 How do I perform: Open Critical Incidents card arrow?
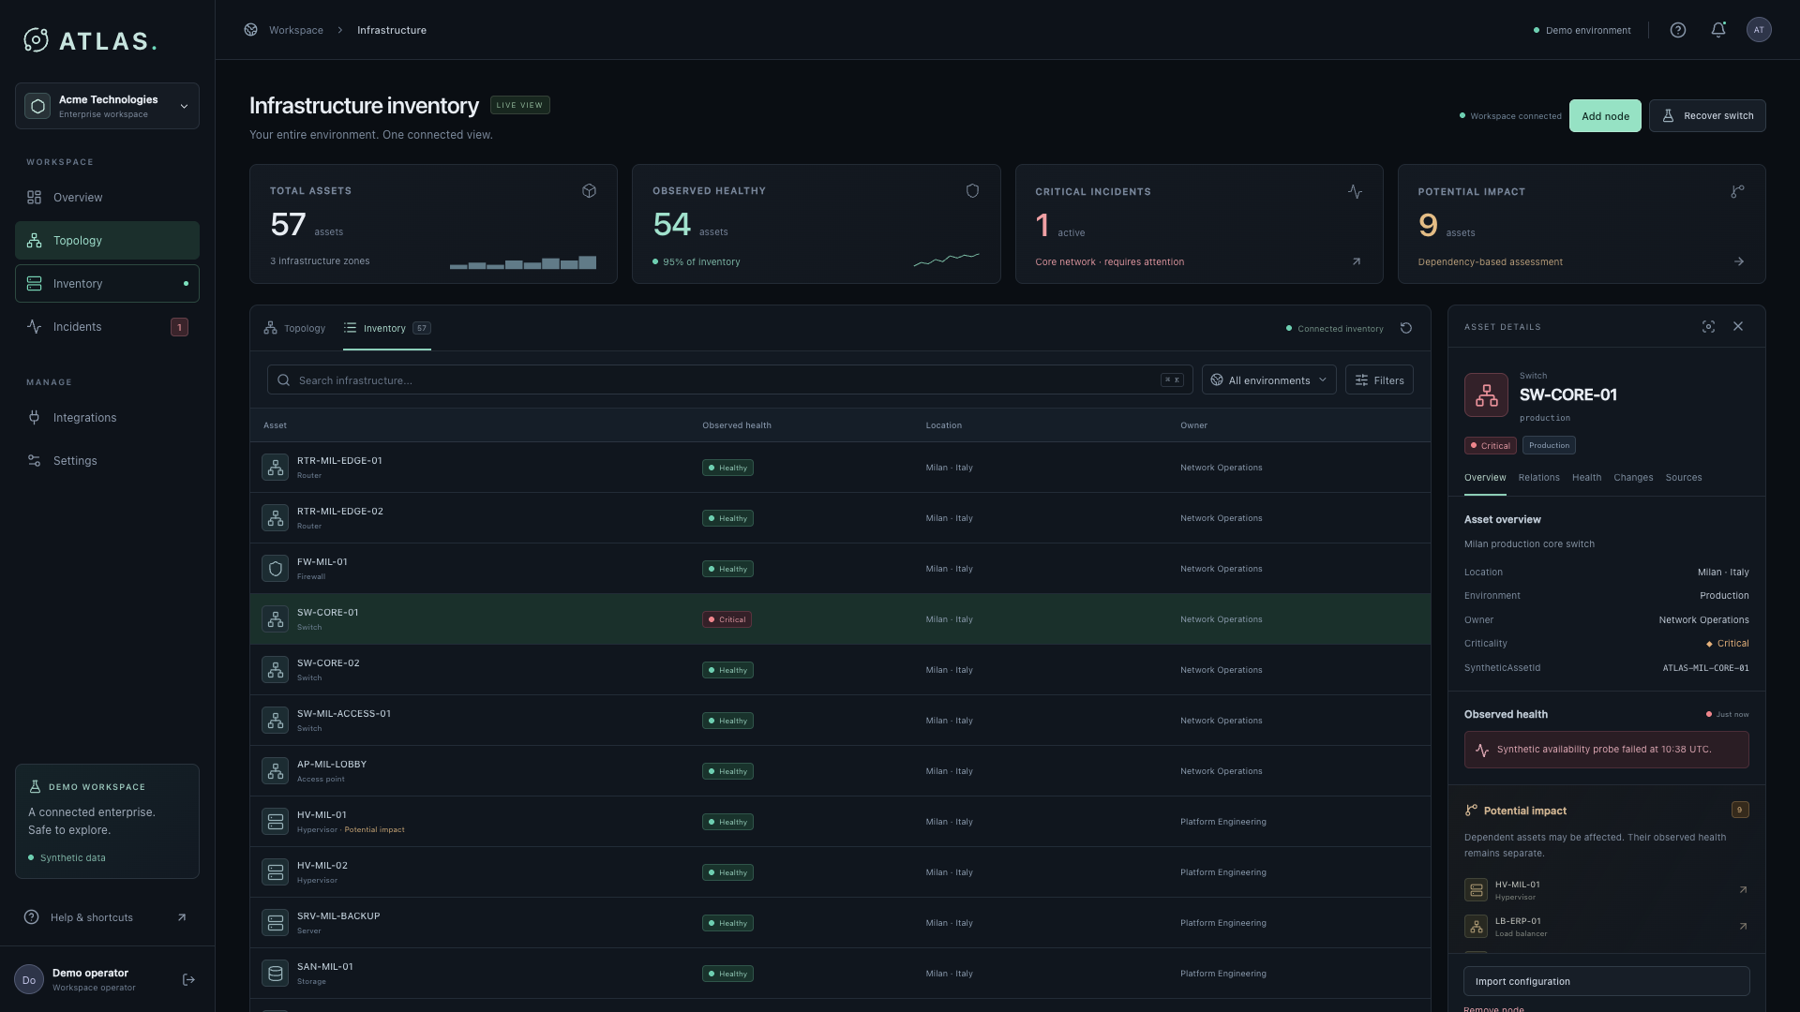tap(1356, 261)
